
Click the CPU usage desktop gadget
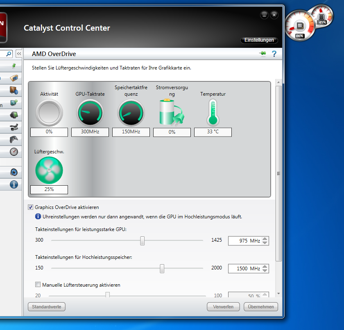point(300,26)
